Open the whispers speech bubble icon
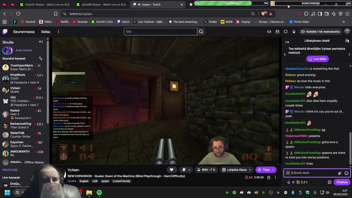 286,32
